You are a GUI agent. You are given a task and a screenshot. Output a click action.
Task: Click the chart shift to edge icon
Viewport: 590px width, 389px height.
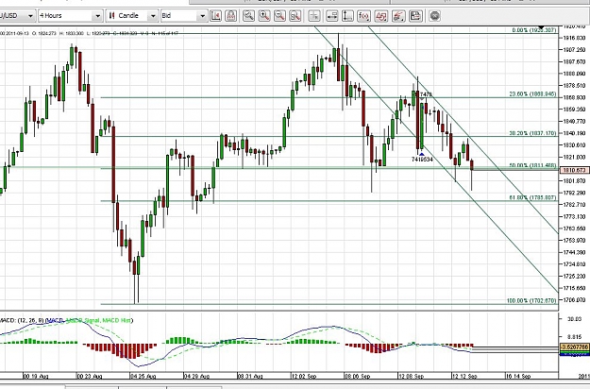click(x=215, y=16)
